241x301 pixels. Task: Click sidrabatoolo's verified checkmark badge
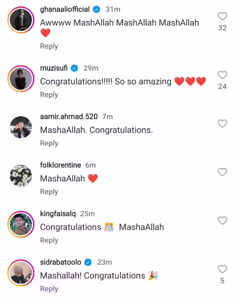click(x=88, y=262)
